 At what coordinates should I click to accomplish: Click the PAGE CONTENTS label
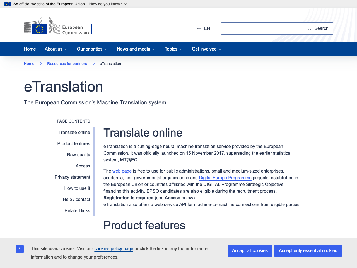click(73, 121)
